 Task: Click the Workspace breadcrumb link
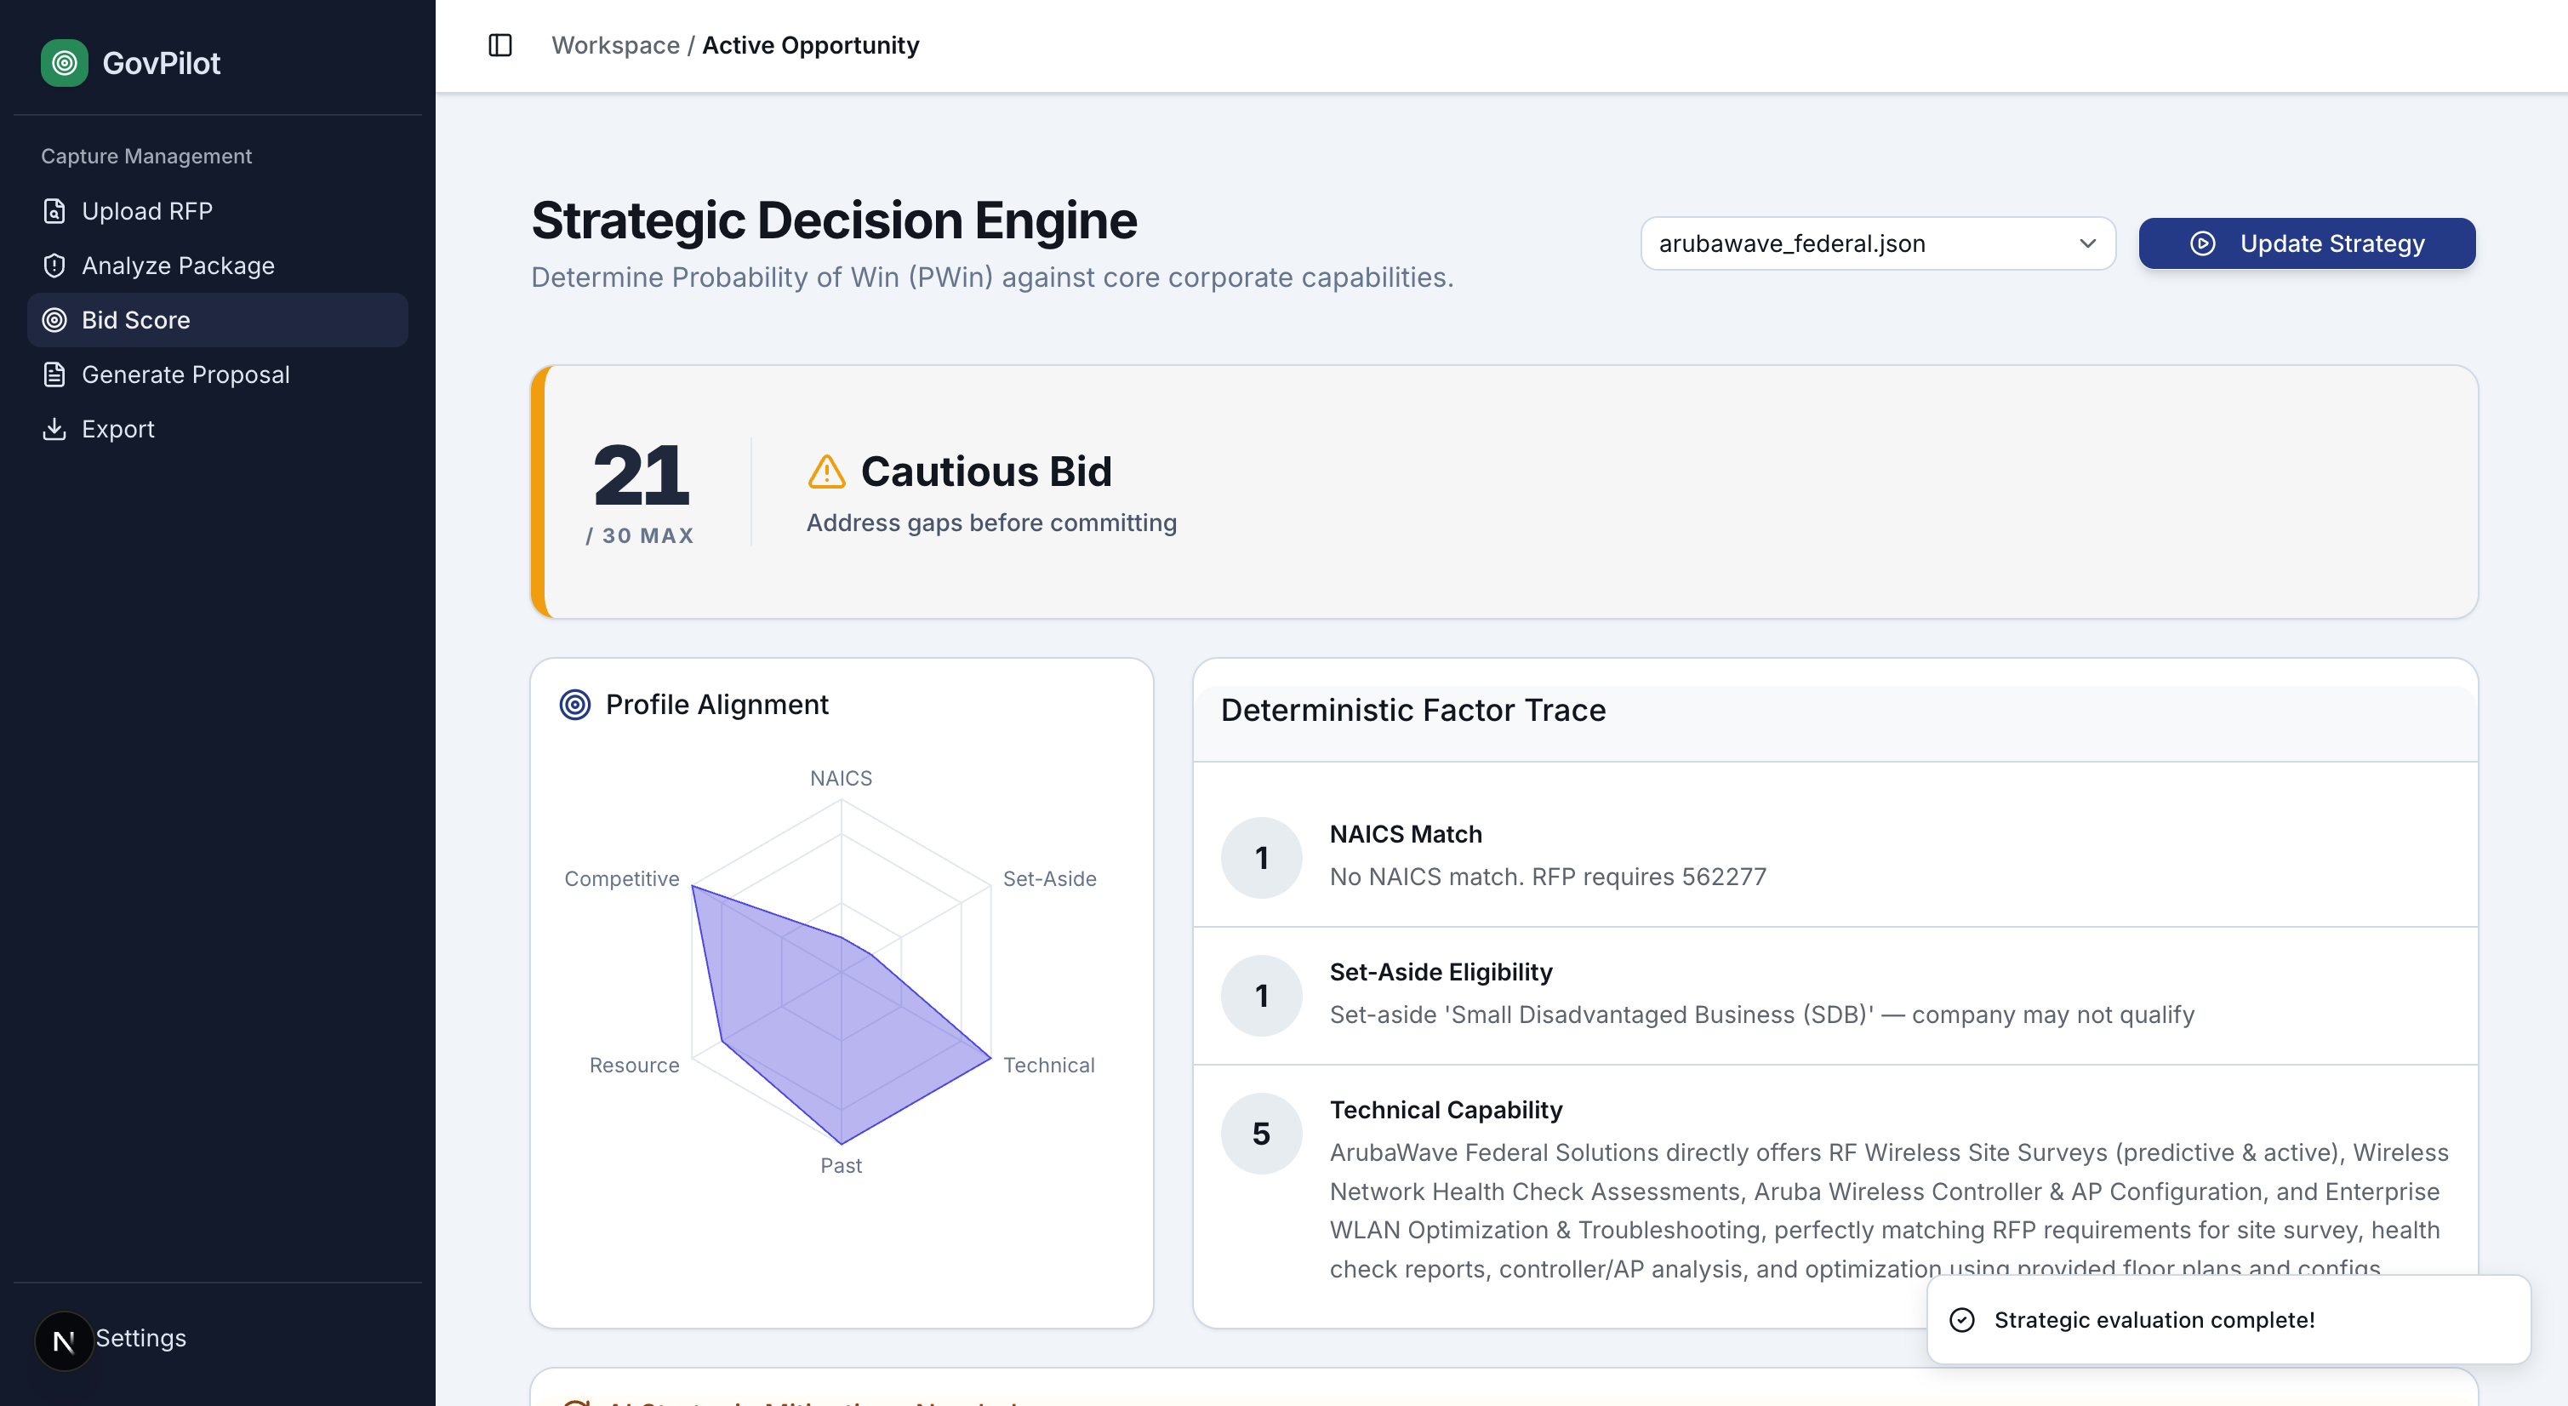pyautogui.click(x=615, y=45)
